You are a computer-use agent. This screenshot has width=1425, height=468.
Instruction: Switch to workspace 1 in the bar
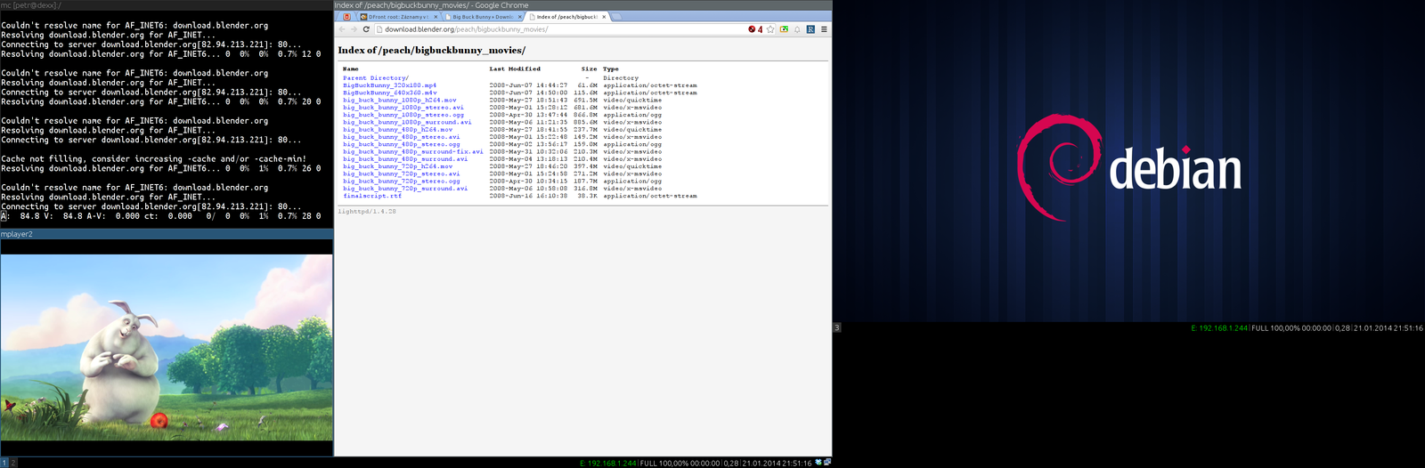4,463
